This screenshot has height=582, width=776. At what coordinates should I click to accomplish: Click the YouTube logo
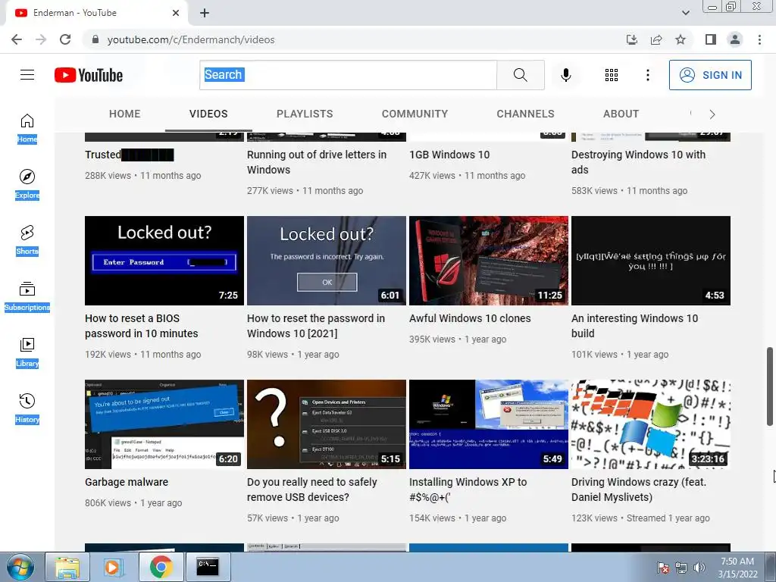click(89, 75)
